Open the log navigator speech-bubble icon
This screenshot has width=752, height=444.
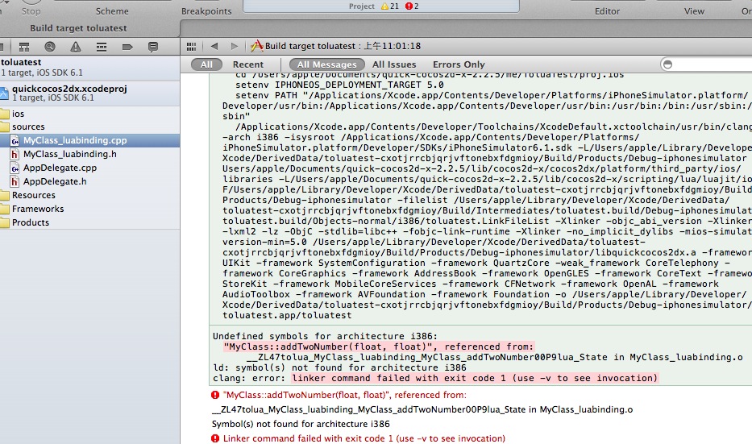pyautogui.click(x=153, y=47)
